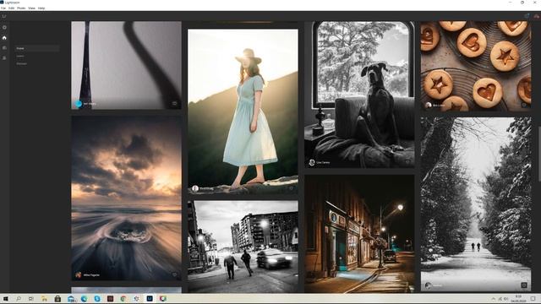The width and height of the screenshot is (541, 304).
Task: Click the Lightroom icon on the taskbar
Action: [150, 299]
